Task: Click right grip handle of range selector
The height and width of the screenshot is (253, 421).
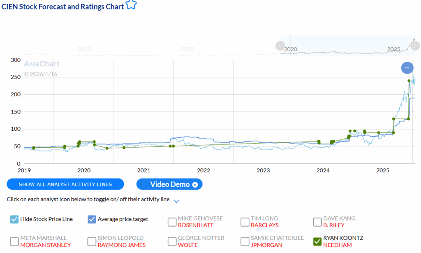Action: pos(414,46)
